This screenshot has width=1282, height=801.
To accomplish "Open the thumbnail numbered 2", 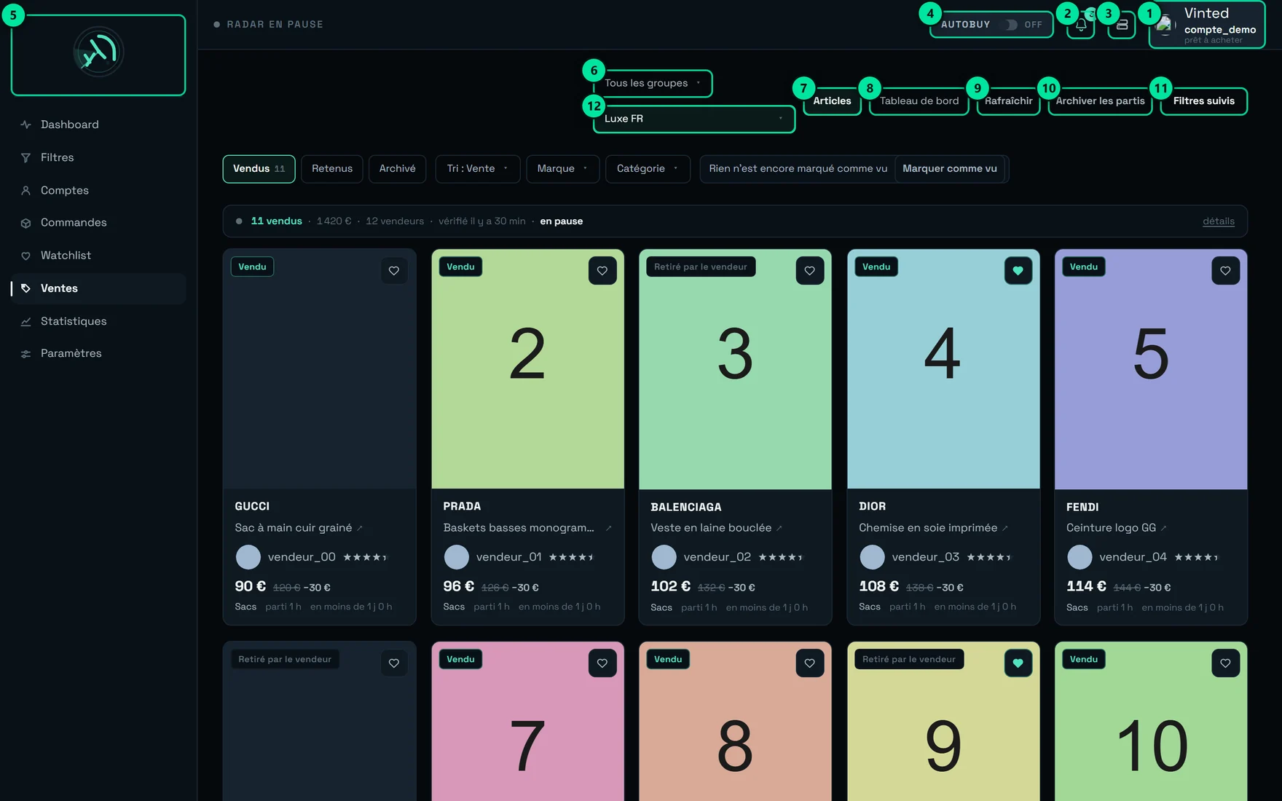I will click(528, 369).
